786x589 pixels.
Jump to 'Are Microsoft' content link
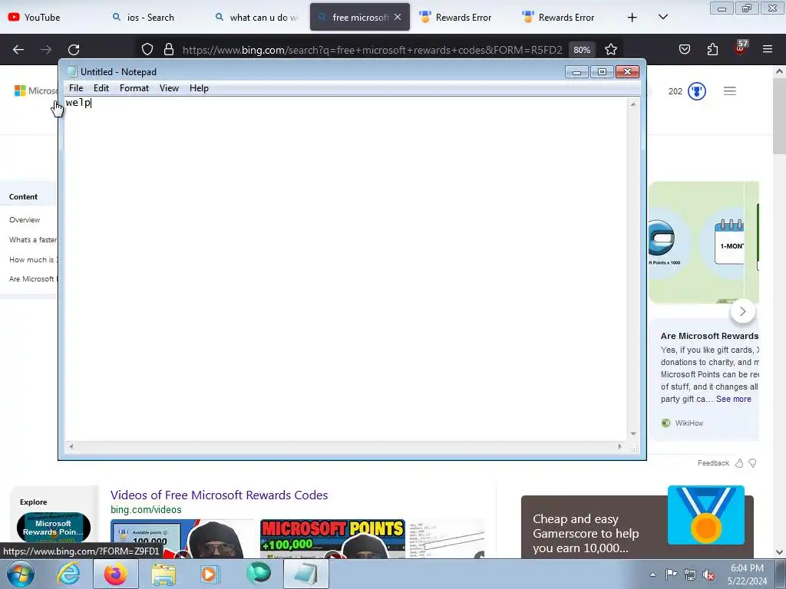(x=33, y=279)
